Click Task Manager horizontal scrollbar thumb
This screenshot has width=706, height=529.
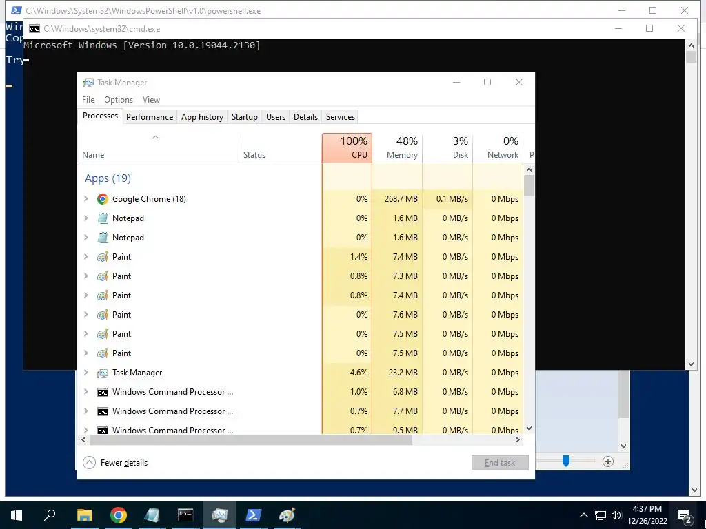[x=250, y=440]
